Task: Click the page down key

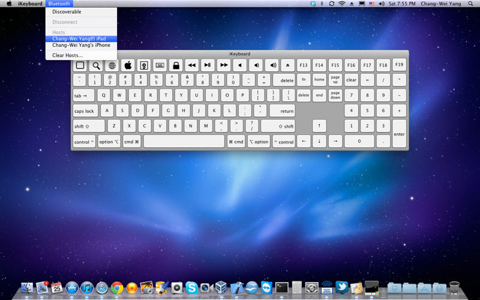Action: pyautogui.click(x=335, y=95)
